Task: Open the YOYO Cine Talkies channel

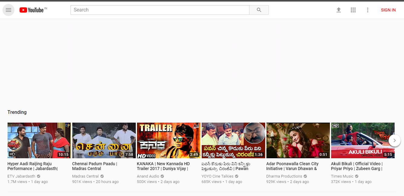Action: point(217,176)
